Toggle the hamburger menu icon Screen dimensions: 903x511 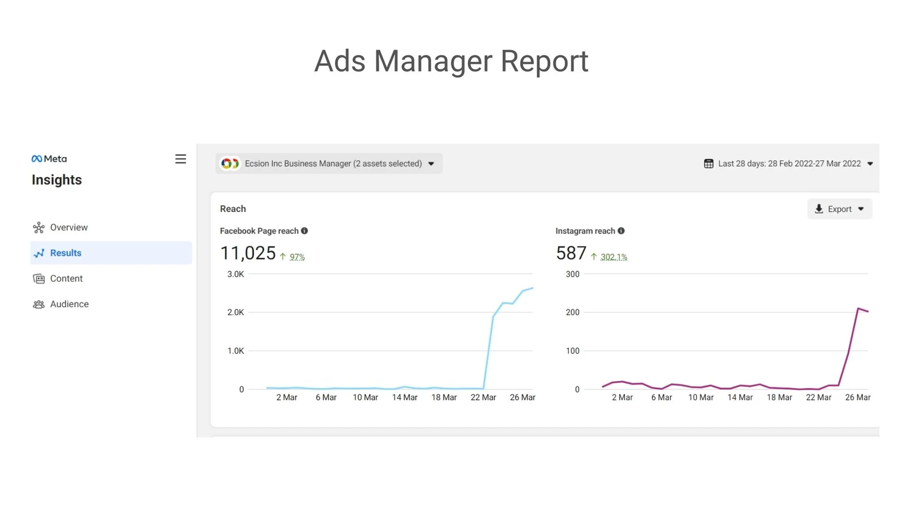point(181,159)
